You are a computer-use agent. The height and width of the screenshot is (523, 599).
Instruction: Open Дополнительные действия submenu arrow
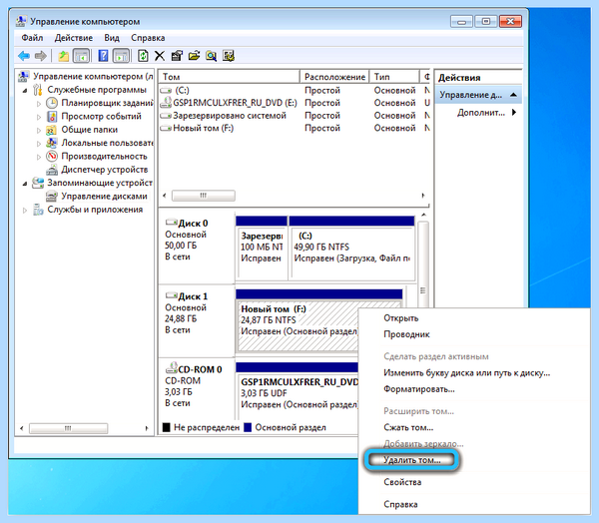pos(514,113)
